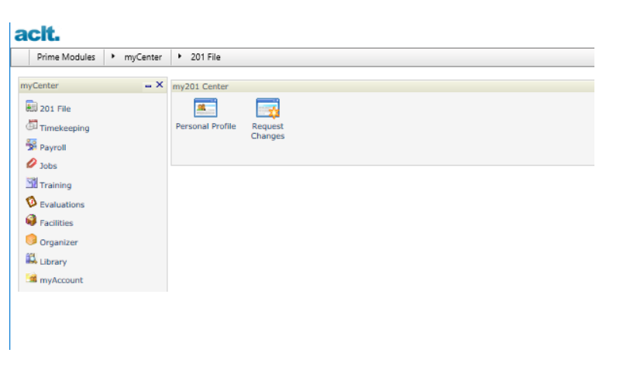Click the Training chart icon
Viewport: 620px width, 387px height.
(x=31, y=183)
